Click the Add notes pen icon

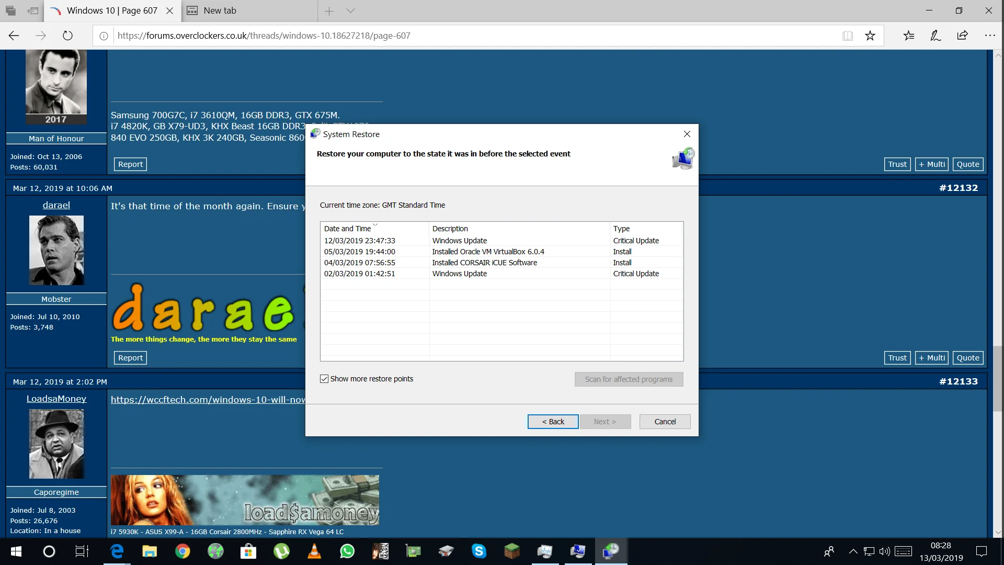(935, 36)
